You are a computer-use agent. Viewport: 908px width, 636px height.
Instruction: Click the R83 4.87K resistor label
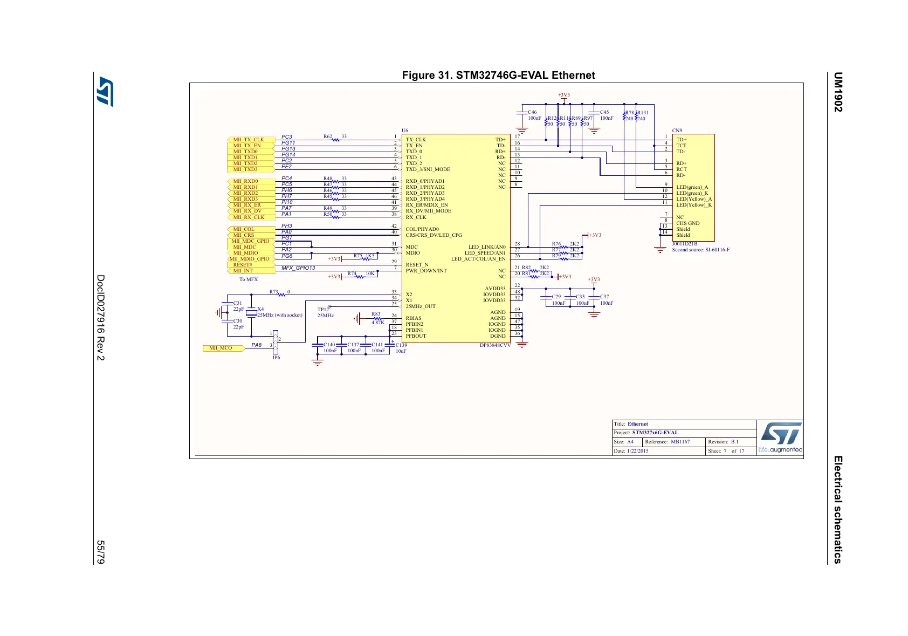(x=376, y=314)
